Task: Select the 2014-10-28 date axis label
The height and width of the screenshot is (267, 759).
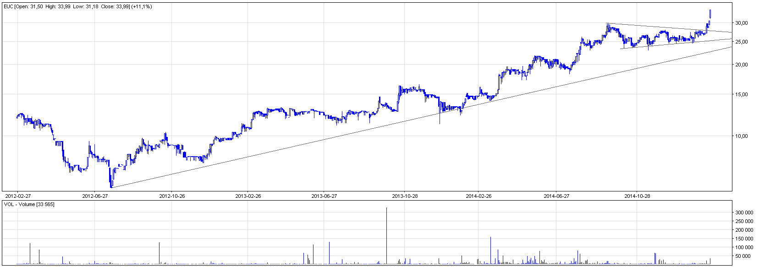Action: [637, 196]
